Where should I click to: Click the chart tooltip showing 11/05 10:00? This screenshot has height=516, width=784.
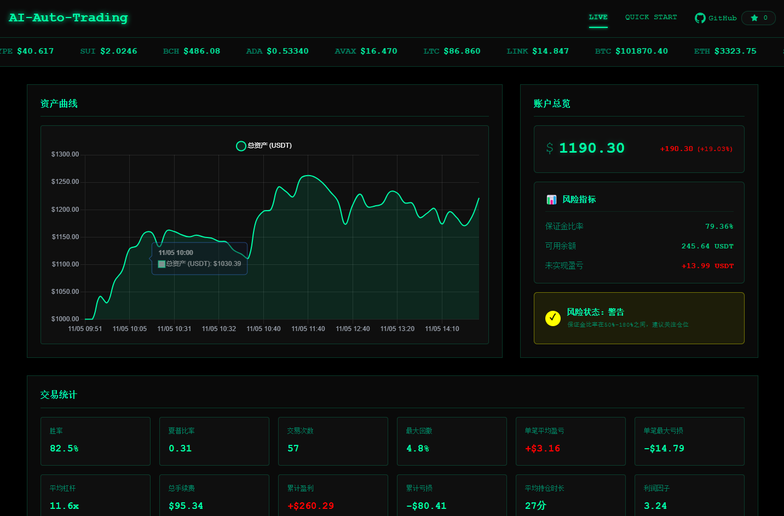[x=199, y=258]
